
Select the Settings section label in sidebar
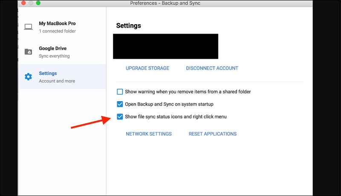(x=48, y=74)
